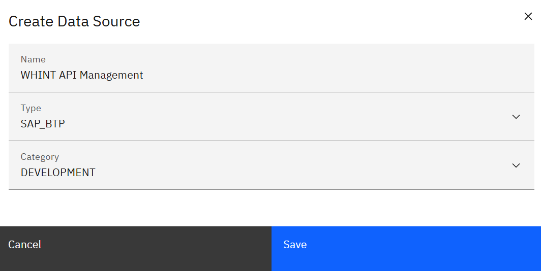
Task: Click the chevron arrow in Type field
Action: (x=516, y=117)
